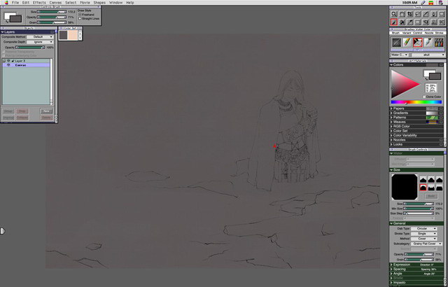Click the New layer button
The height and width of the screenshot is (287, 448).
point(46,111)
